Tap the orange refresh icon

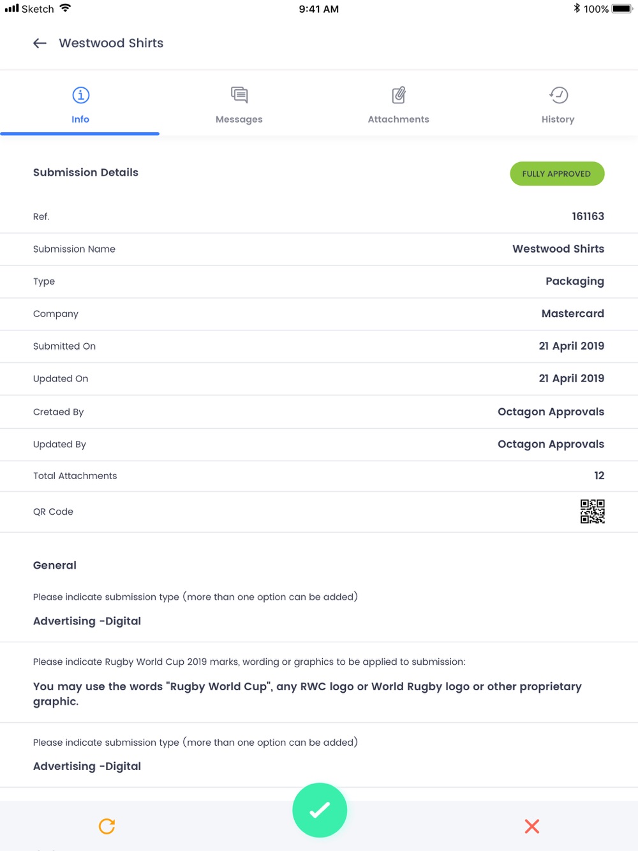click(107, 826)
